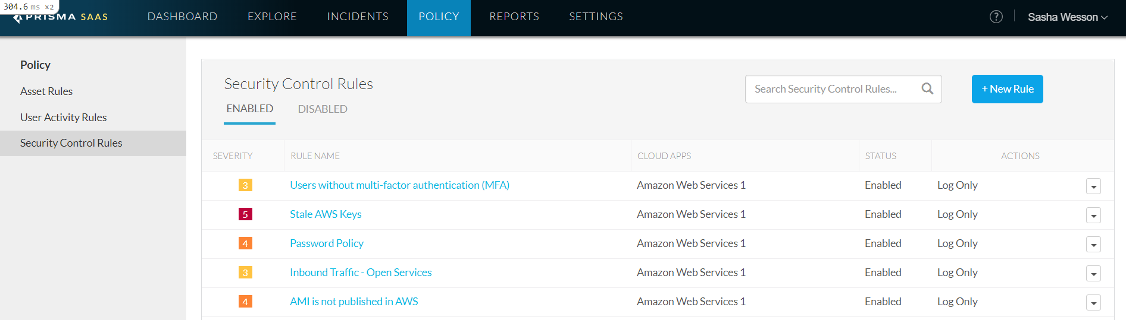Open the Inbound Traffic - Open Services rule

coord(361,273)
